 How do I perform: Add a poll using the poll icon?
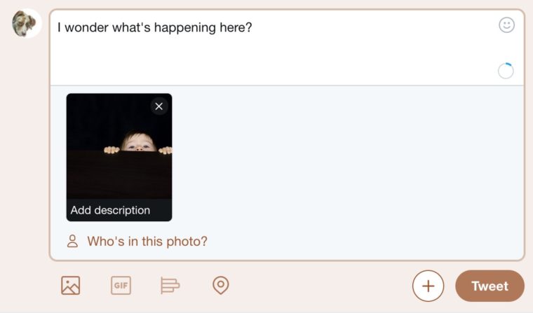[x=170, y=285]
